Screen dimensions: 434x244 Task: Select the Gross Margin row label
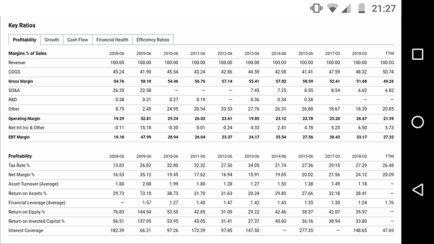(x=21, y=81)
